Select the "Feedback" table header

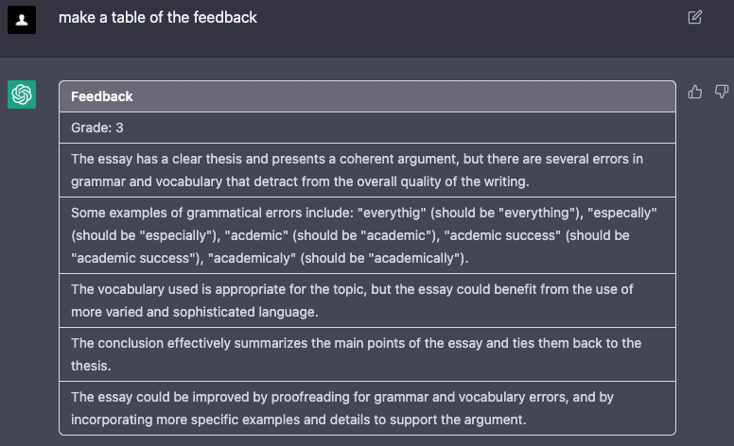(x=102, y=96)
